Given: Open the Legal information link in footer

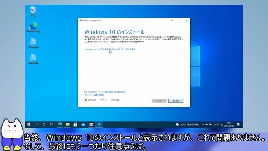Looking at the screenshot, I should [115, 100].
